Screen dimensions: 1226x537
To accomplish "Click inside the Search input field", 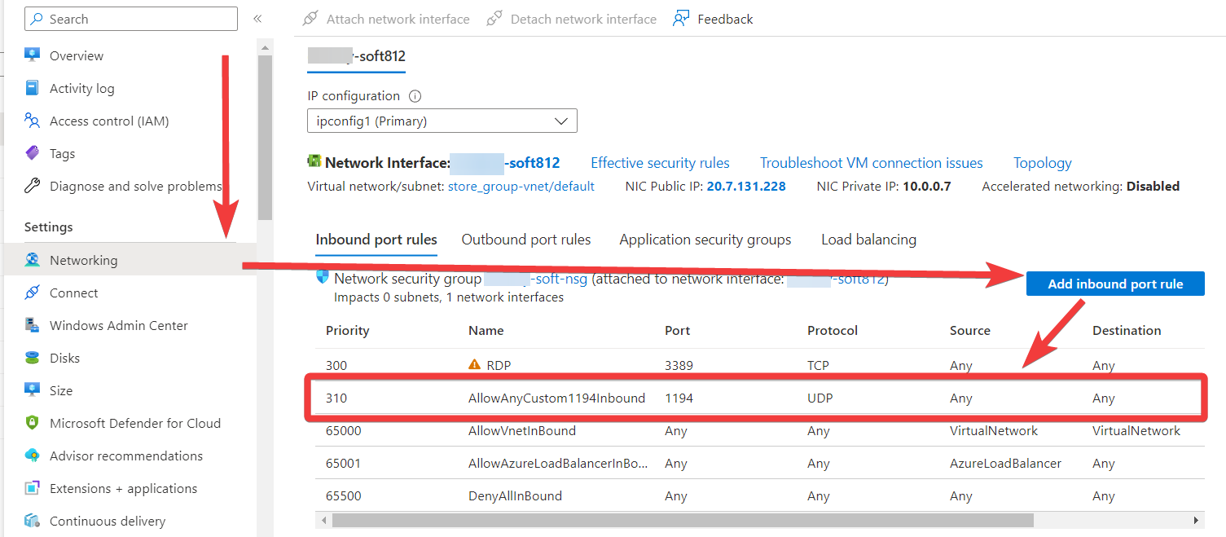I will [130, 19].
